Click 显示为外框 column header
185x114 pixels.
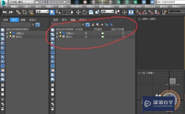123,29
